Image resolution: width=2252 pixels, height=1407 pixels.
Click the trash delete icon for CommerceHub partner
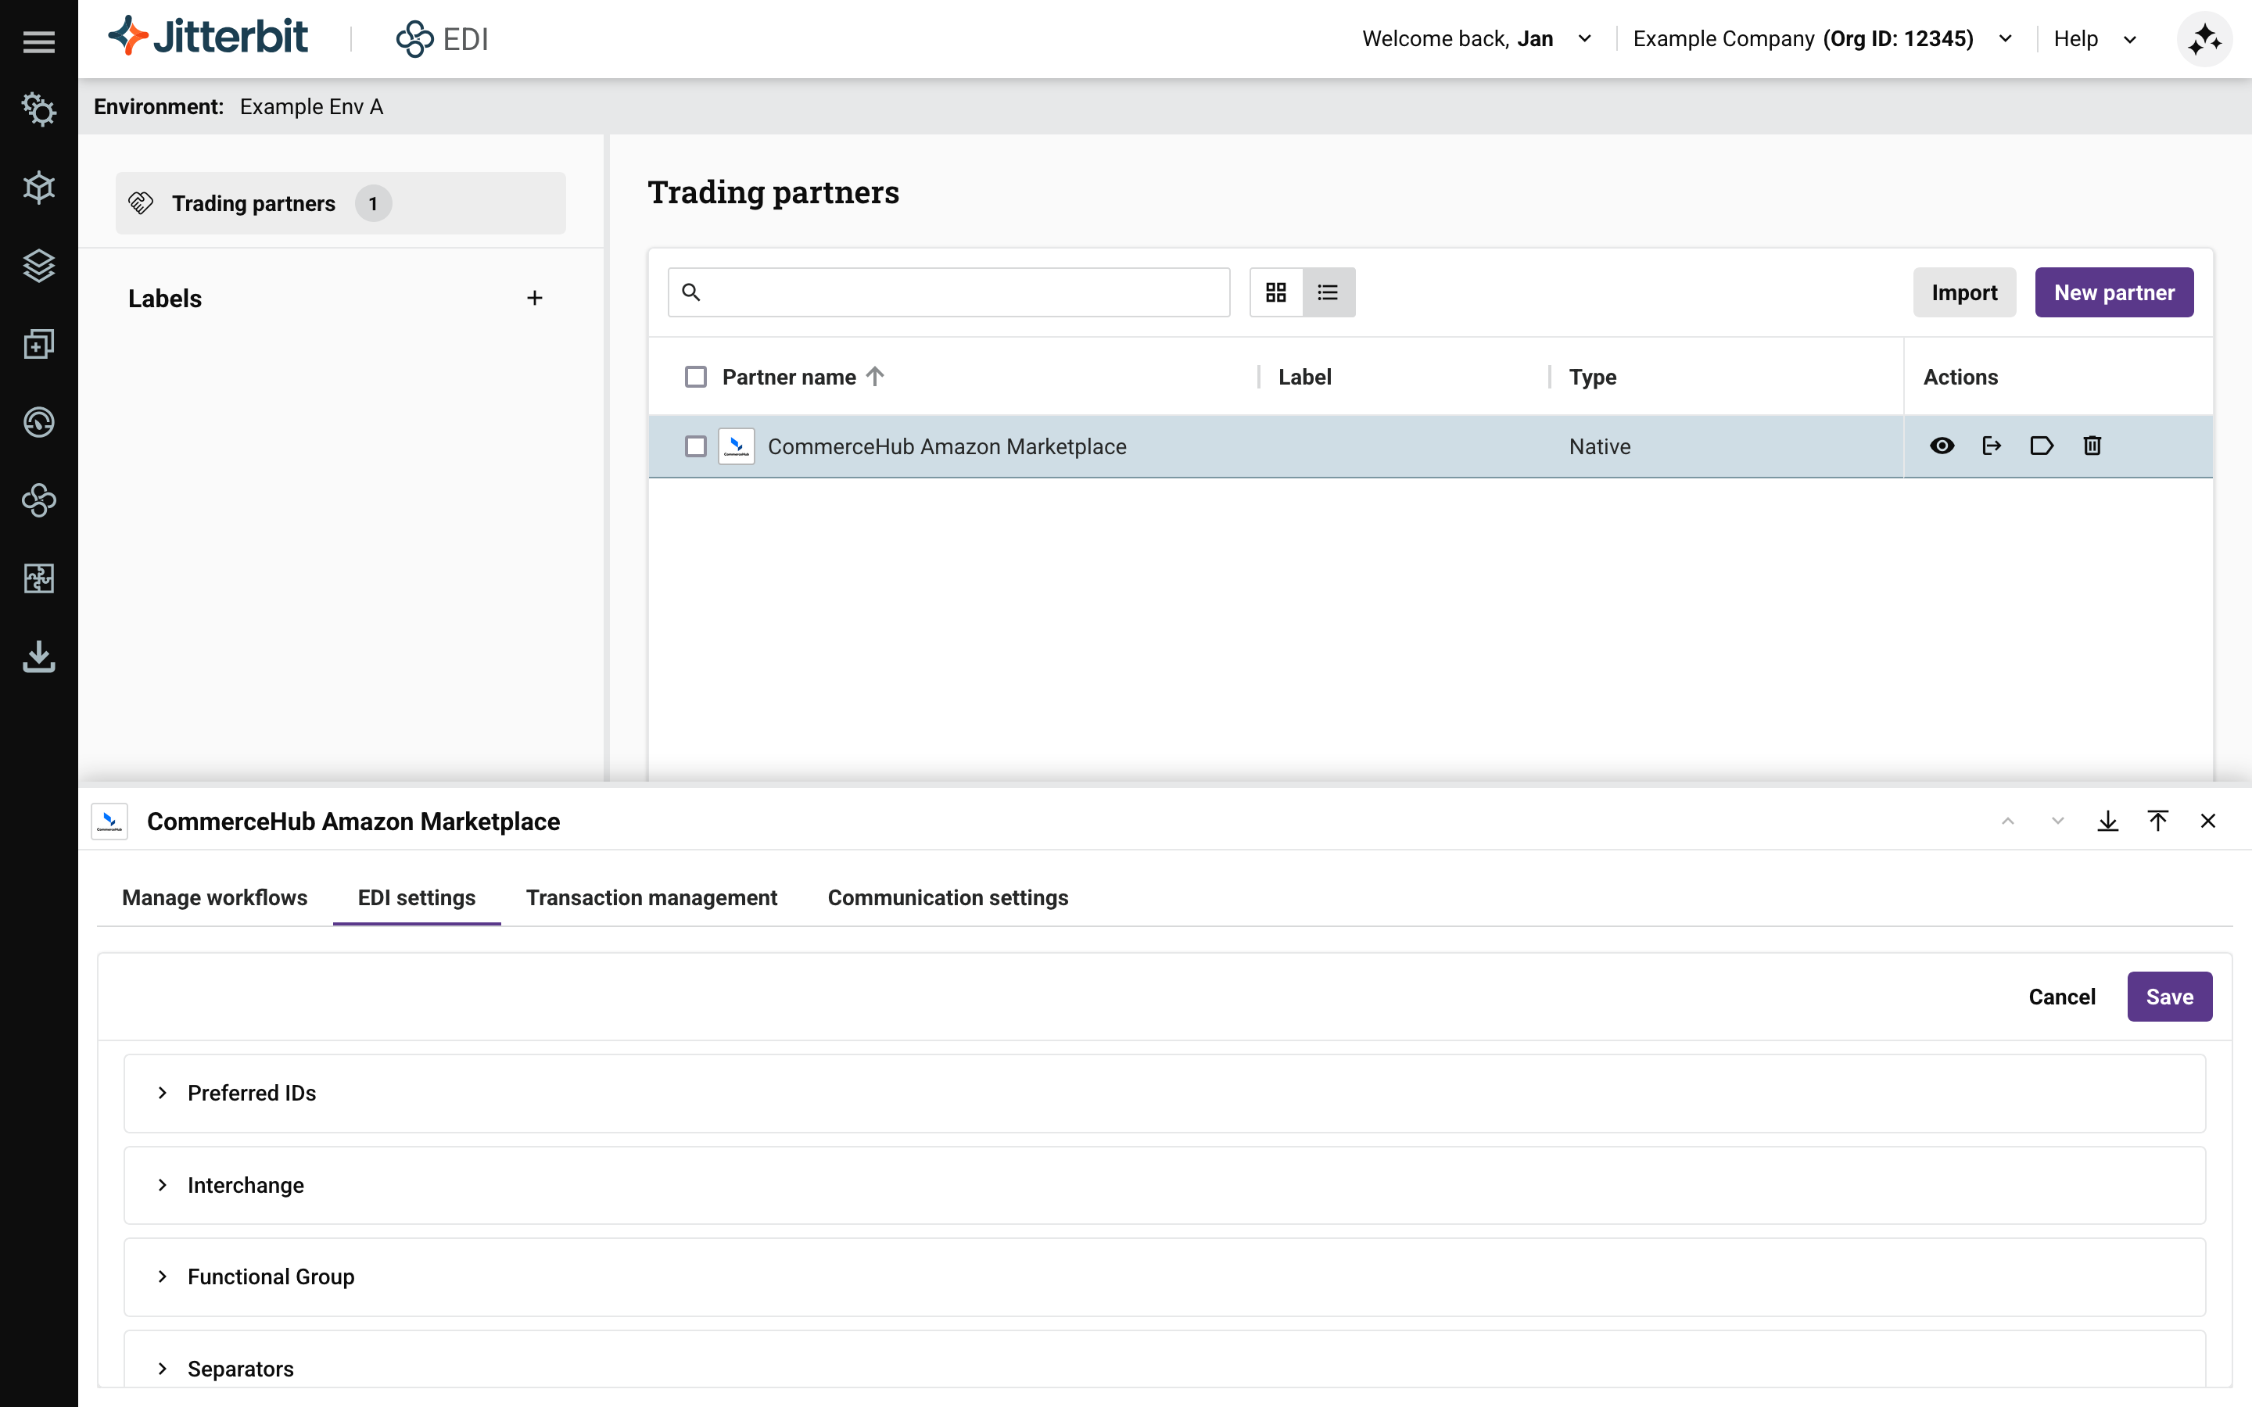point(2092,446)
